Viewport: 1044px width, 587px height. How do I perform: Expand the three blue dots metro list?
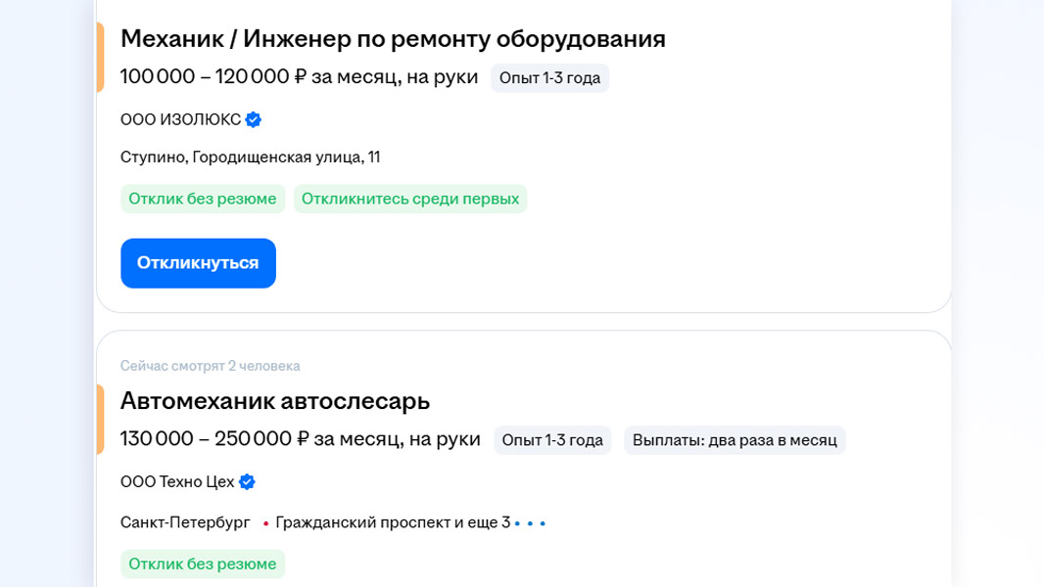530,523
